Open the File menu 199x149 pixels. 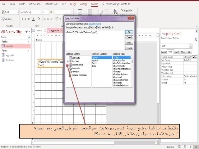4,4
